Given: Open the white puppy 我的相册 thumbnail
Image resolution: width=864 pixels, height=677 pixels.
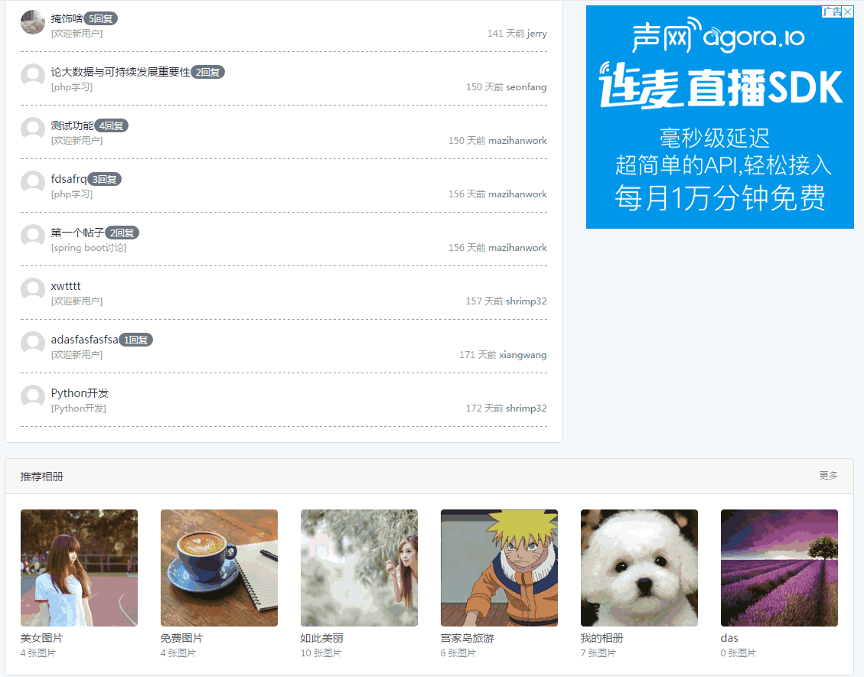Looking at the screenshot, I should pyautogui.click(x=639, y=568).
